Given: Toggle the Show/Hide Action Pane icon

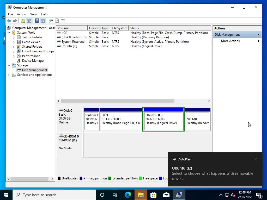Looking at the screenshot, I should coord(43,21).
